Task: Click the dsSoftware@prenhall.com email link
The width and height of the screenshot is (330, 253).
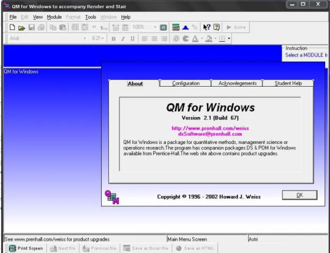Action: coord(210,134)
